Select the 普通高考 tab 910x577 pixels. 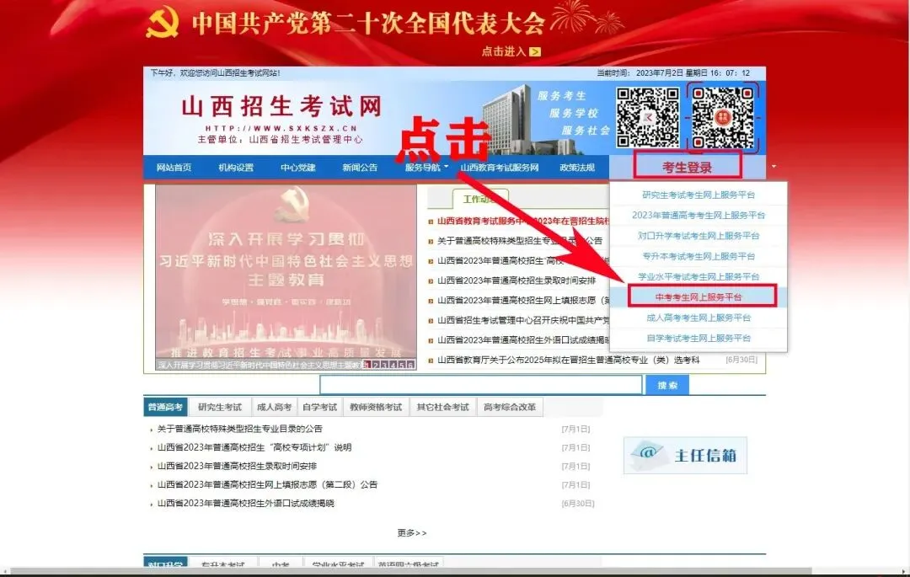tap(165, 407)
